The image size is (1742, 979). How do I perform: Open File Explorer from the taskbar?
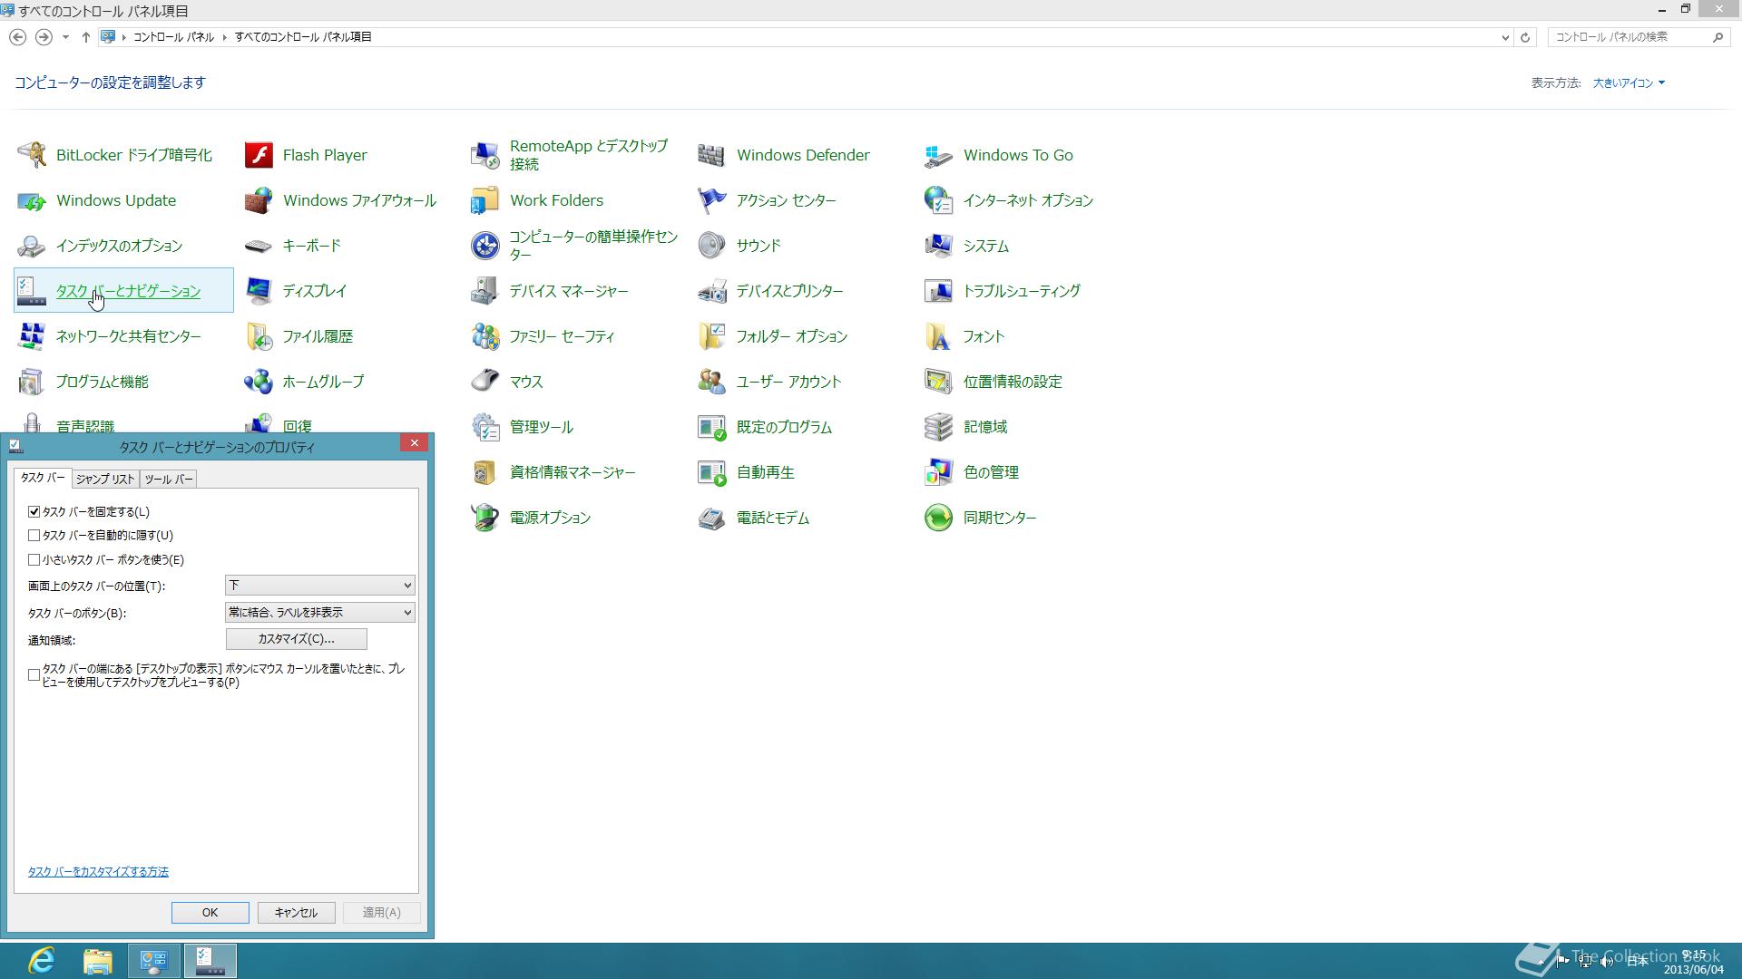coord(98,961)
